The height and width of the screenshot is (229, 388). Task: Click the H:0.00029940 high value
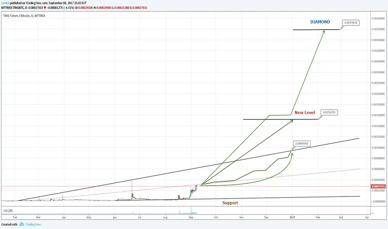[x=103, y=7]
